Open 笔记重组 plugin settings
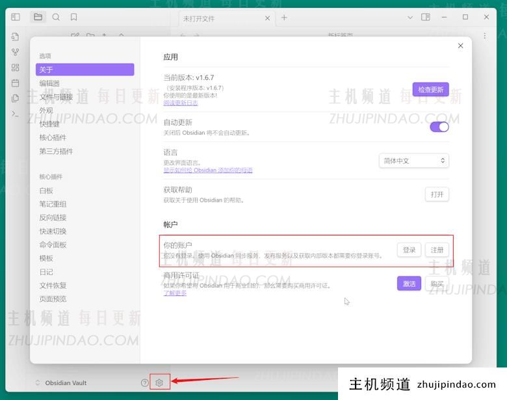The width and height of the screenshot is (507, 400). (x=84, y=204)
